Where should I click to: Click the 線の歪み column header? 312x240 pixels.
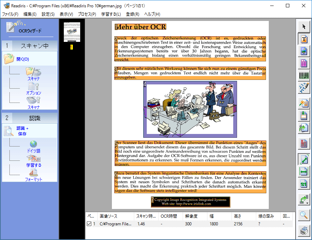coord(268,216)
